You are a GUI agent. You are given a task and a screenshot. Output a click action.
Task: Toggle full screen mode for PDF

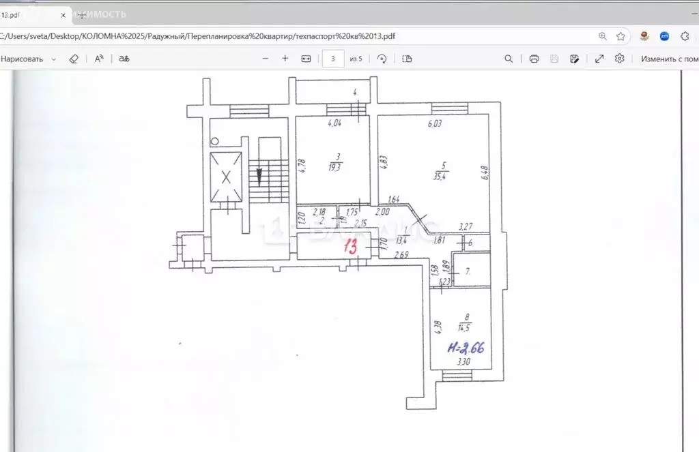(x=599, y=59)
